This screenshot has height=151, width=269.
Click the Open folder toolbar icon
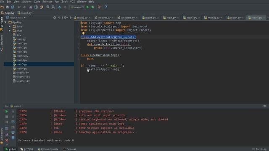coord(2,7)
